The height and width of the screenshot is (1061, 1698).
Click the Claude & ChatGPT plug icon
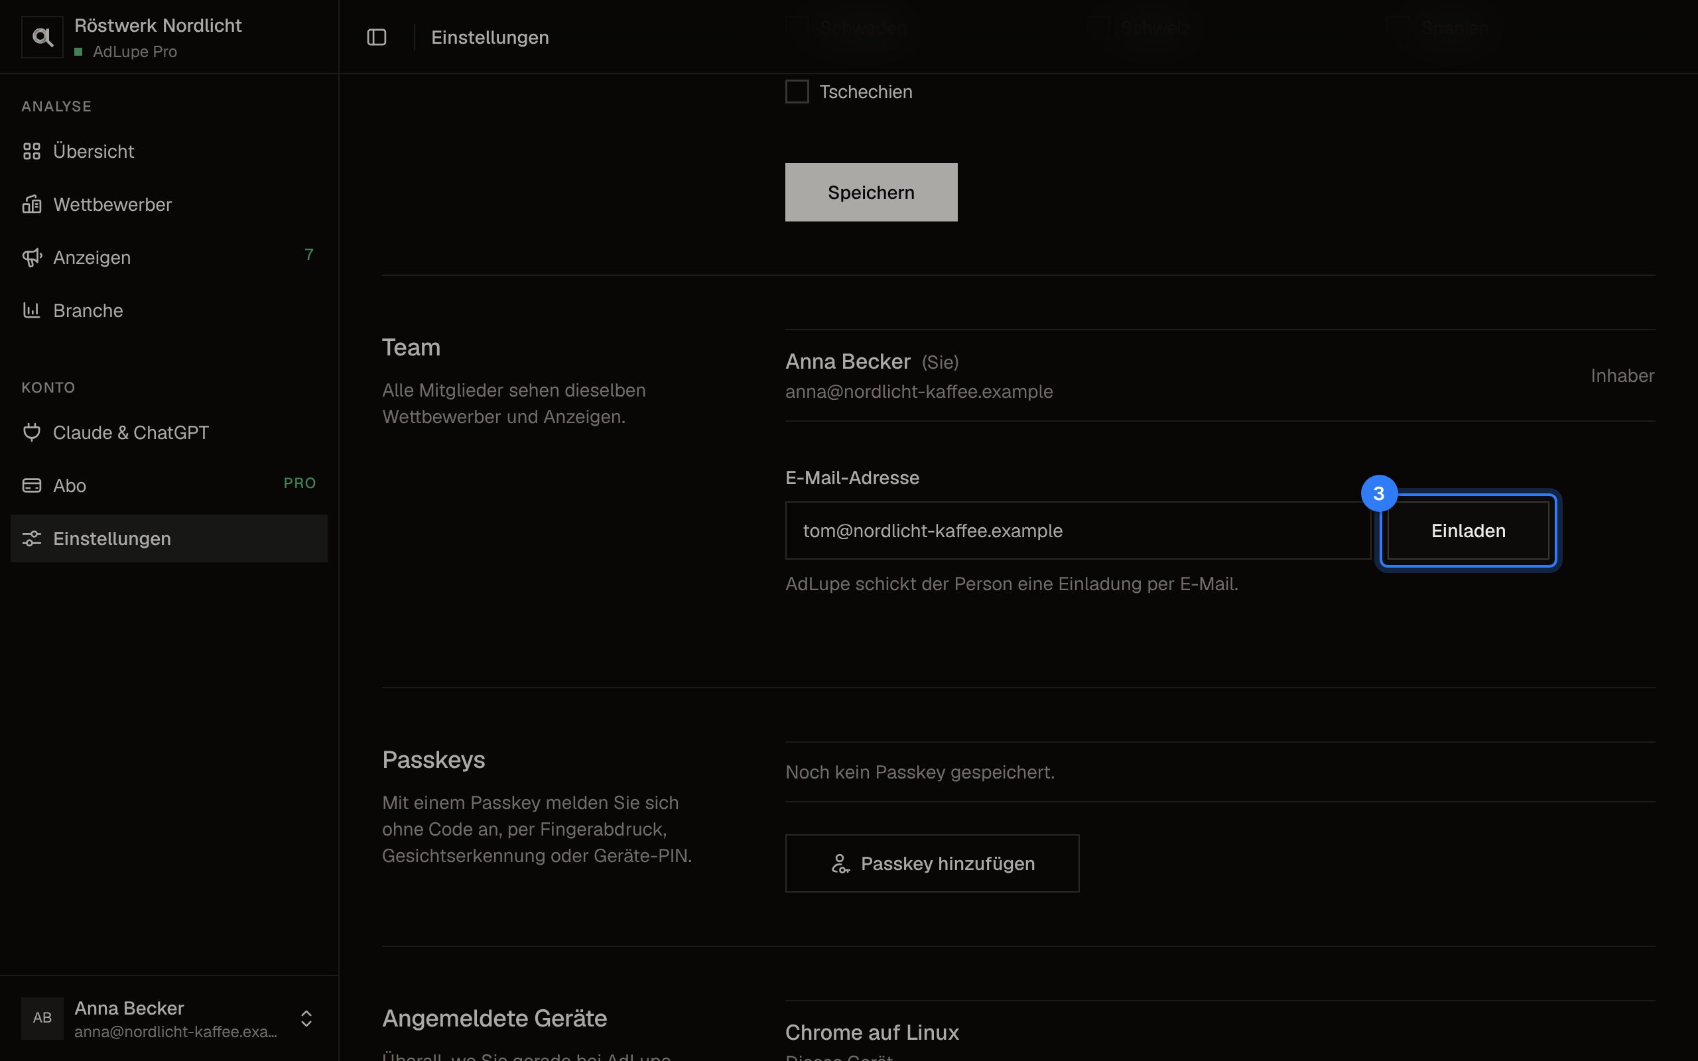(x=32, y=432)
